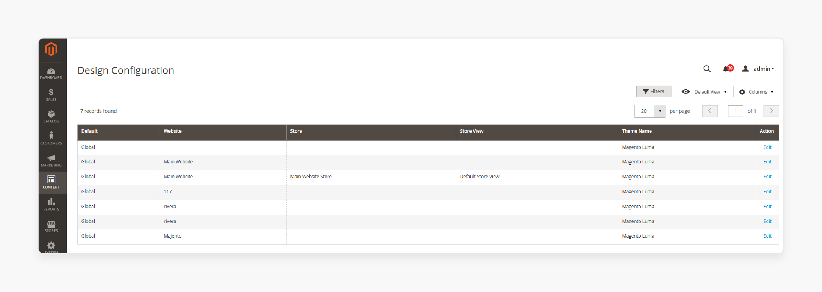Click the Filters button
Screen dimensions: 822x292
654,91
